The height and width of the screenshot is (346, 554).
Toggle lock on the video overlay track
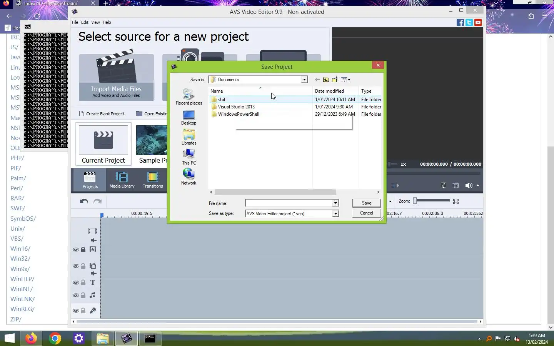83,266
